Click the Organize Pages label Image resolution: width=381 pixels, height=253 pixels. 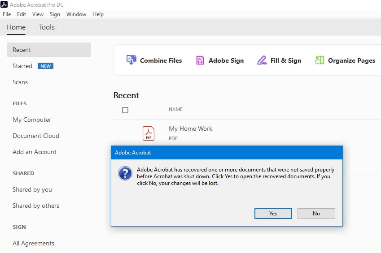351,60
